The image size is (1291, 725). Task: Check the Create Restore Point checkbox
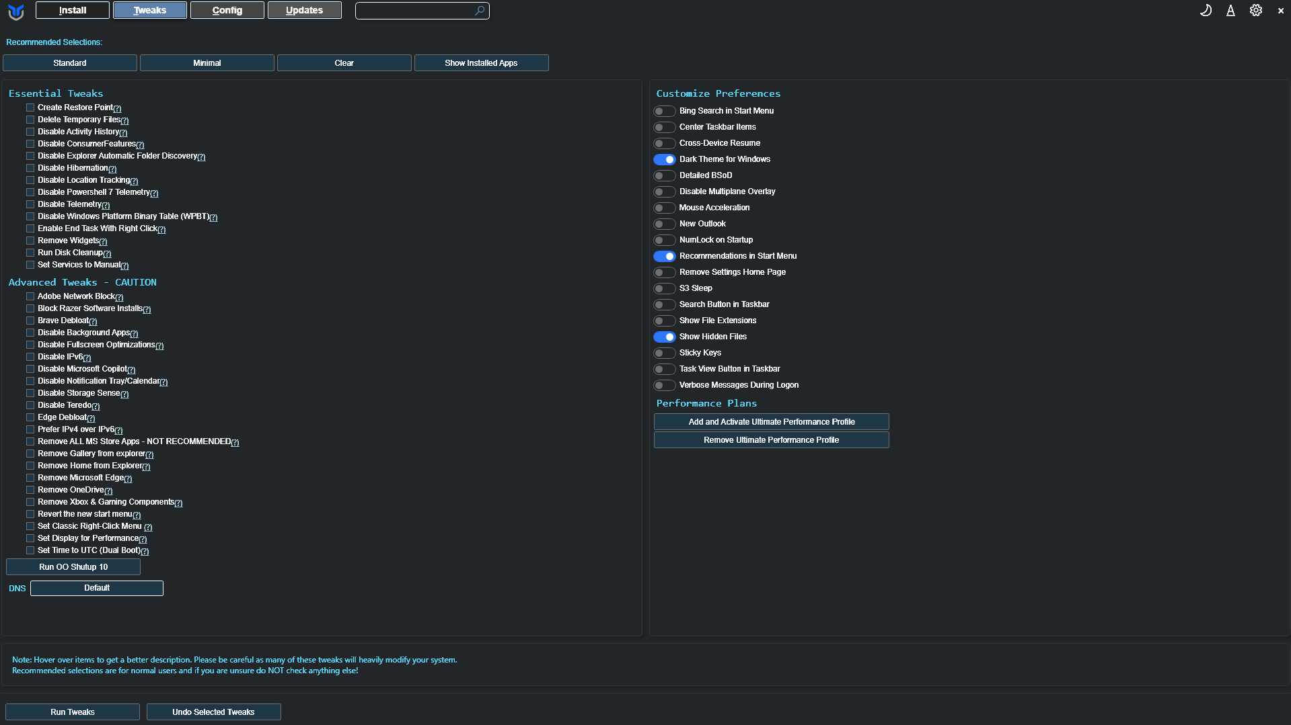[x=30, y=108]
